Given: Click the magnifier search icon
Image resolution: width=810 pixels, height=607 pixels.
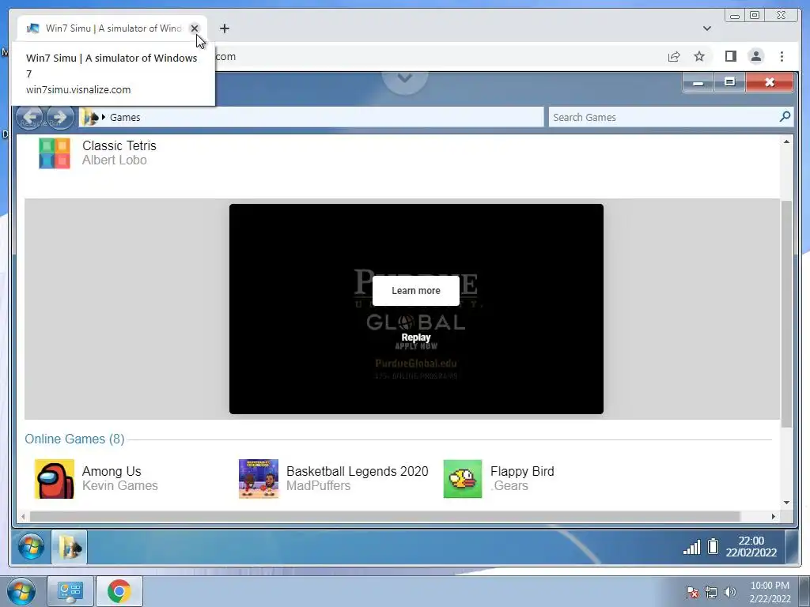Looking at the screenshot, I should click(x=785, y=117).
